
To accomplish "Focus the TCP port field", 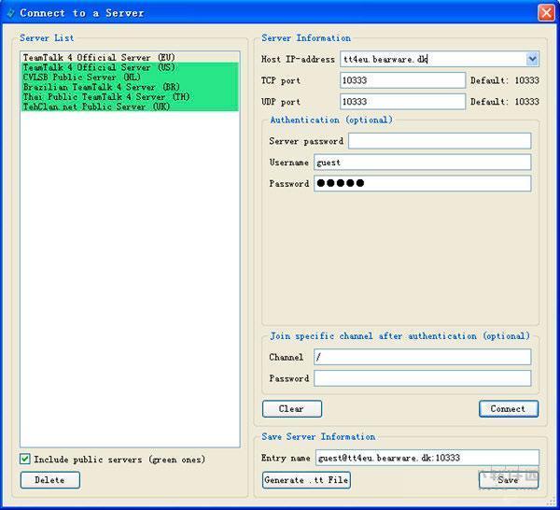I will tap(402, 80).
